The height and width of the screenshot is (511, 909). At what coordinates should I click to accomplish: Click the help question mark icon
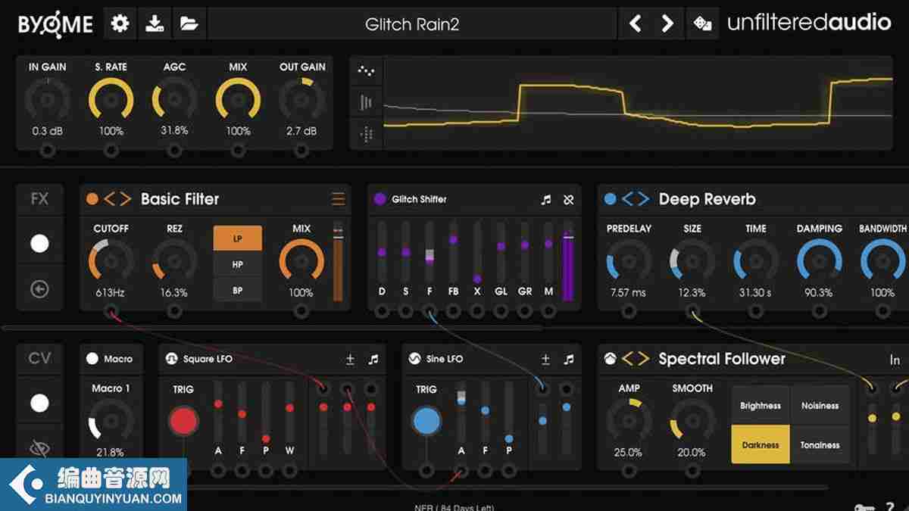tap(890, 506)
